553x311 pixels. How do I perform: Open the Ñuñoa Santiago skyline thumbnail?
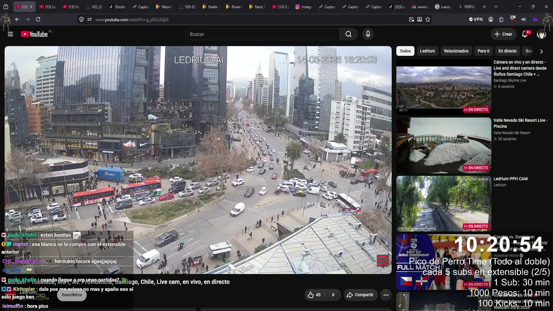click(x=444, y=87)
